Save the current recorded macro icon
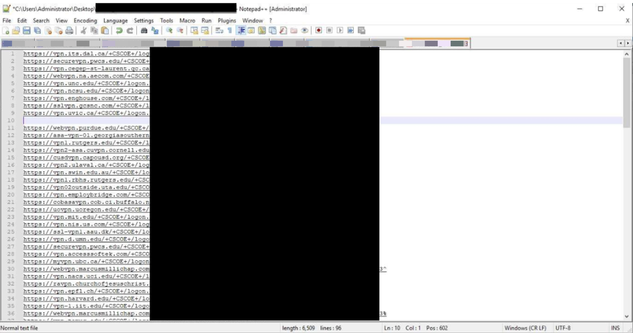Screen dimensions: 633x333 pyautogui.click(x=361, y=30)
